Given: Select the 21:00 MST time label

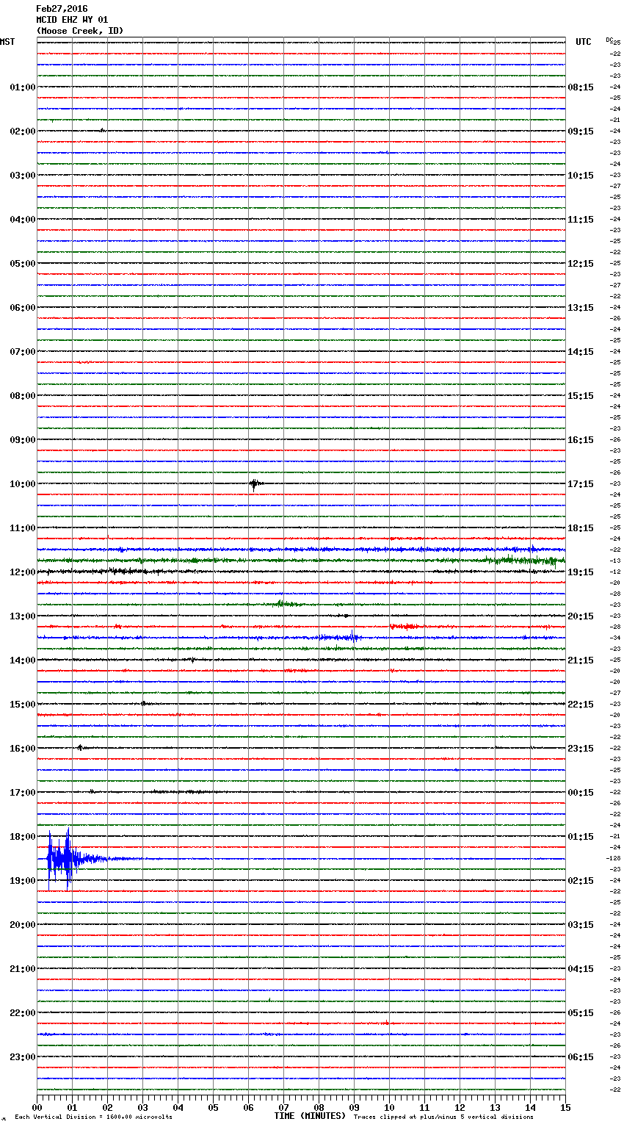Looking at the screenshot, I should (x=23, y=969).
